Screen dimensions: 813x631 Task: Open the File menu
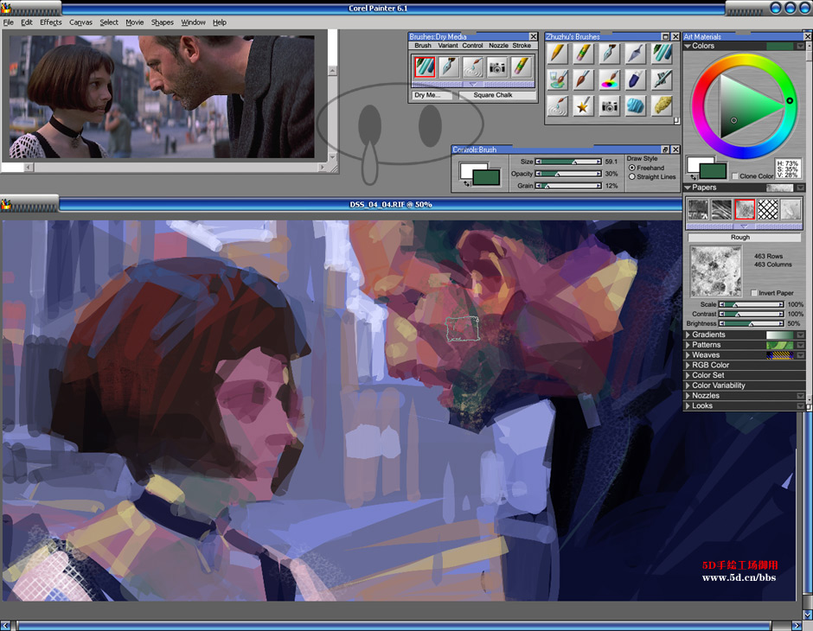[x=9, y=22]
